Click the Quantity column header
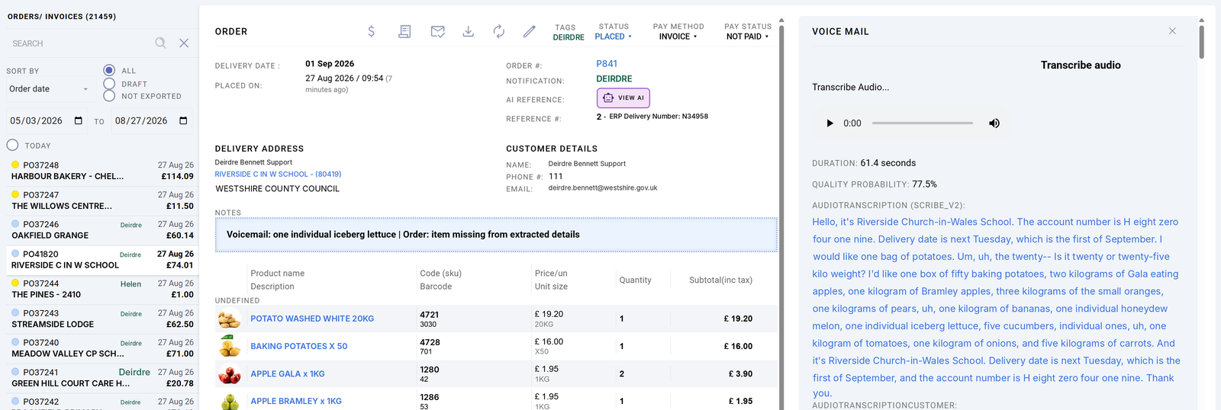This screenshot has width=1221, height=410. pyautogui.click(x=635, y=280)
